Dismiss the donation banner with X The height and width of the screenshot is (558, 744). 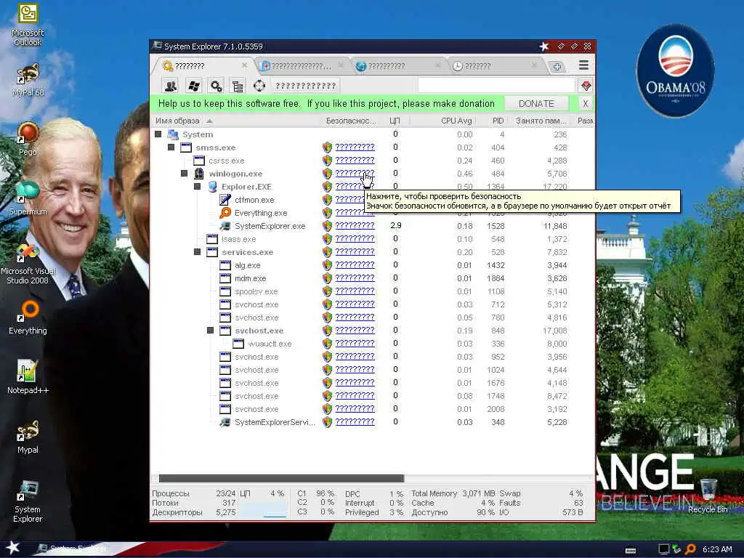click(x=586, y=103)
